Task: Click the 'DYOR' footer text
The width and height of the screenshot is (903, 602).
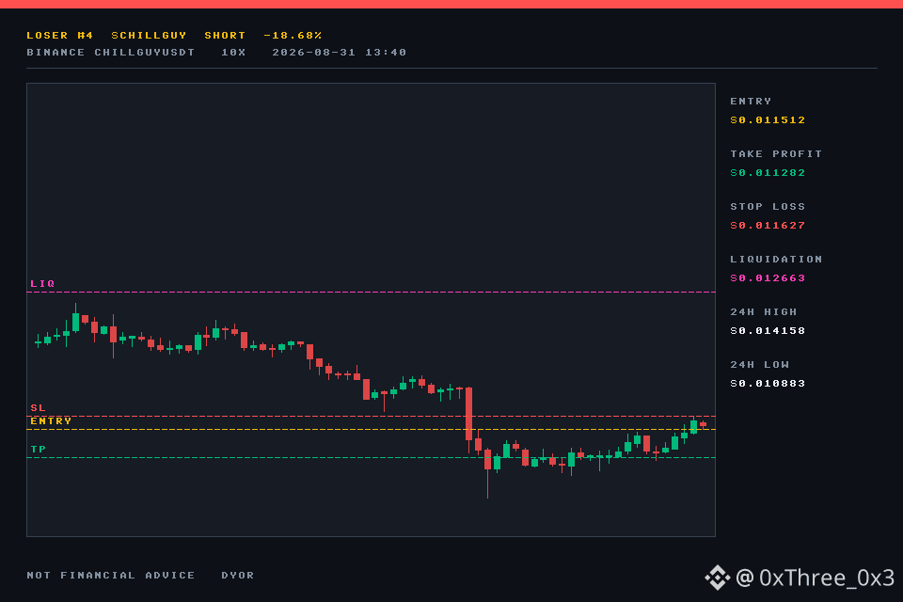Action: tap(238, 576)
